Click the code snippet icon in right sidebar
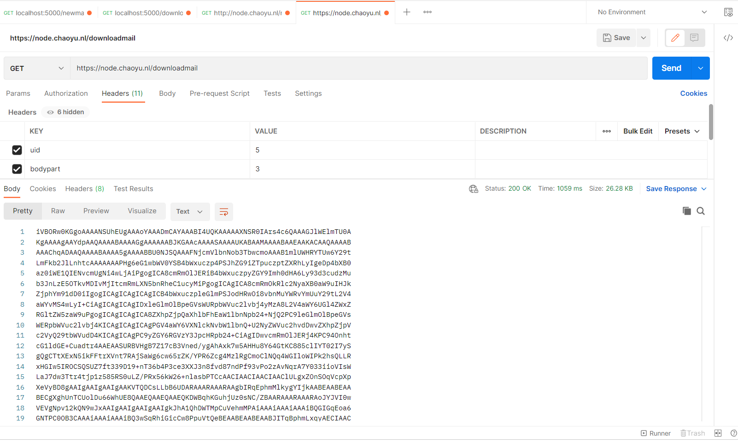 [728, 38]
